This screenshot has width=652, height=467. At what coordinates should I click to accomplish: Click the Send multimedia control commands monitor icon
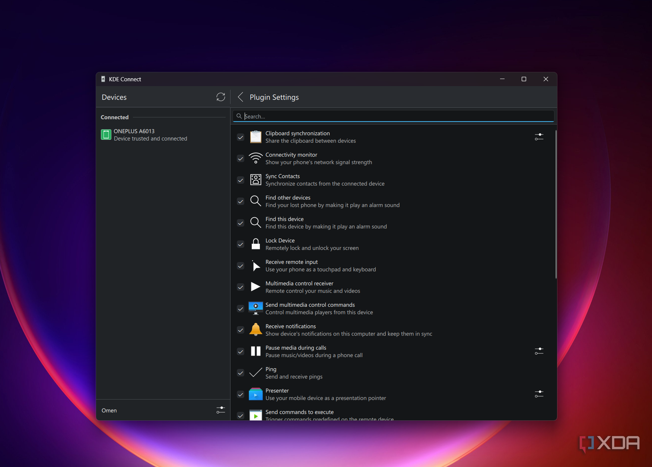255,308
